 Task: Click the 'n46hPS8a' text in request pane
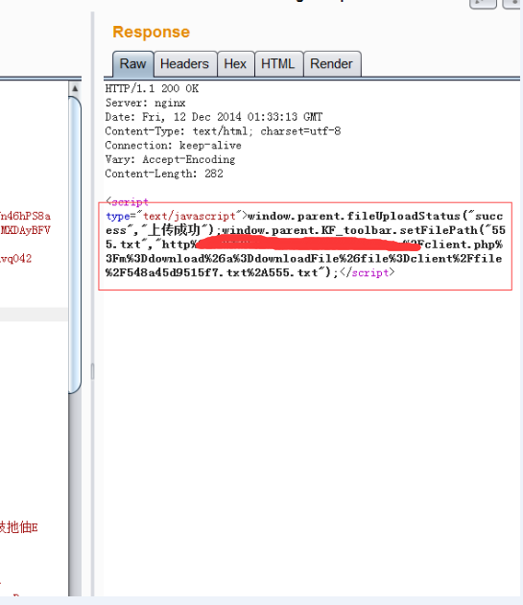pos(26,216)
